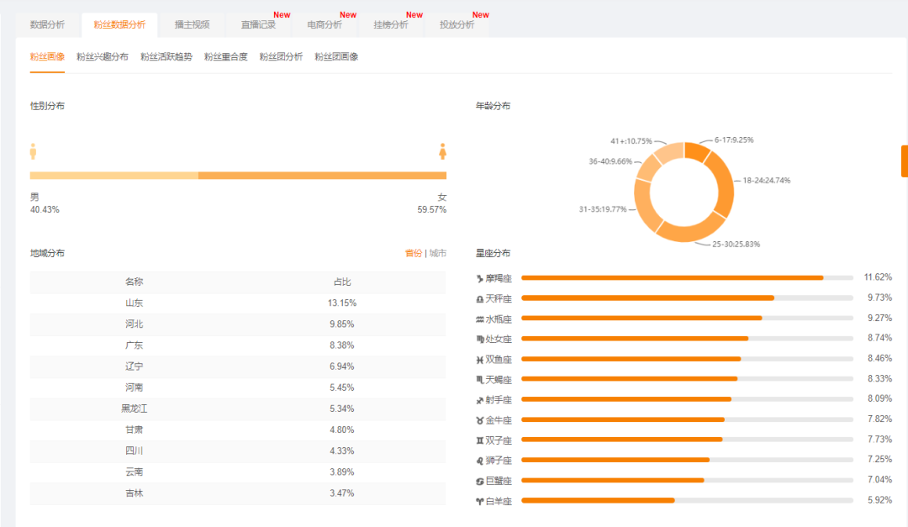This screenshot has height=527, width=908.
Task: Select the 四川 row name
Action: [134, 451]
